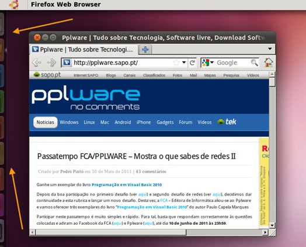Open the Fórum section
Viewport: 306px width, 247px height.
coord(186,122)
